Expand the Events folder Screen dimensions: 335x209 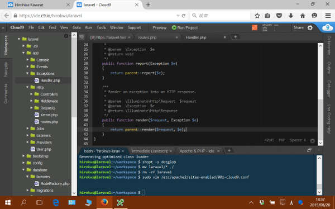coord(27,66)
